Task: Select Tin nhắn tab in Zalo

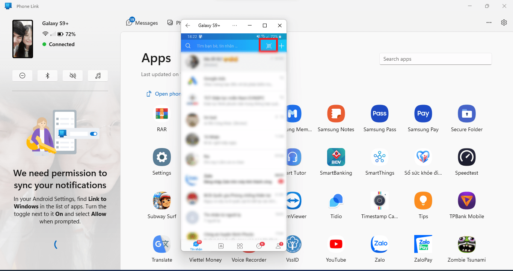Action: [196, 246]
